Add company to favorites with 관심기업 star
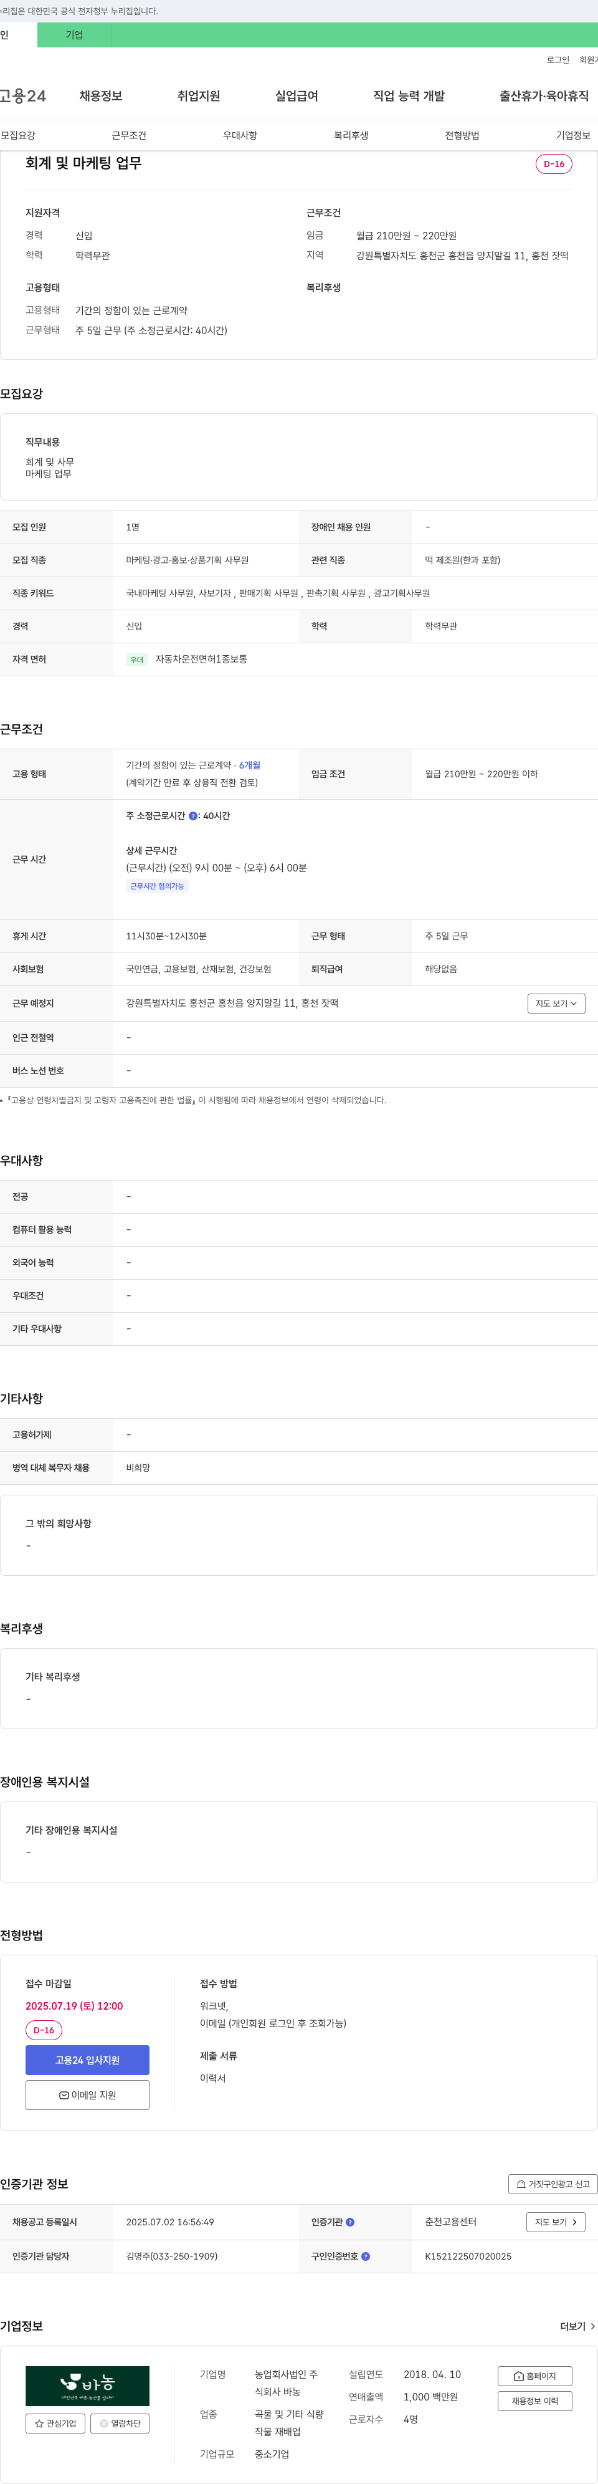 click(x=55, y=2424)
